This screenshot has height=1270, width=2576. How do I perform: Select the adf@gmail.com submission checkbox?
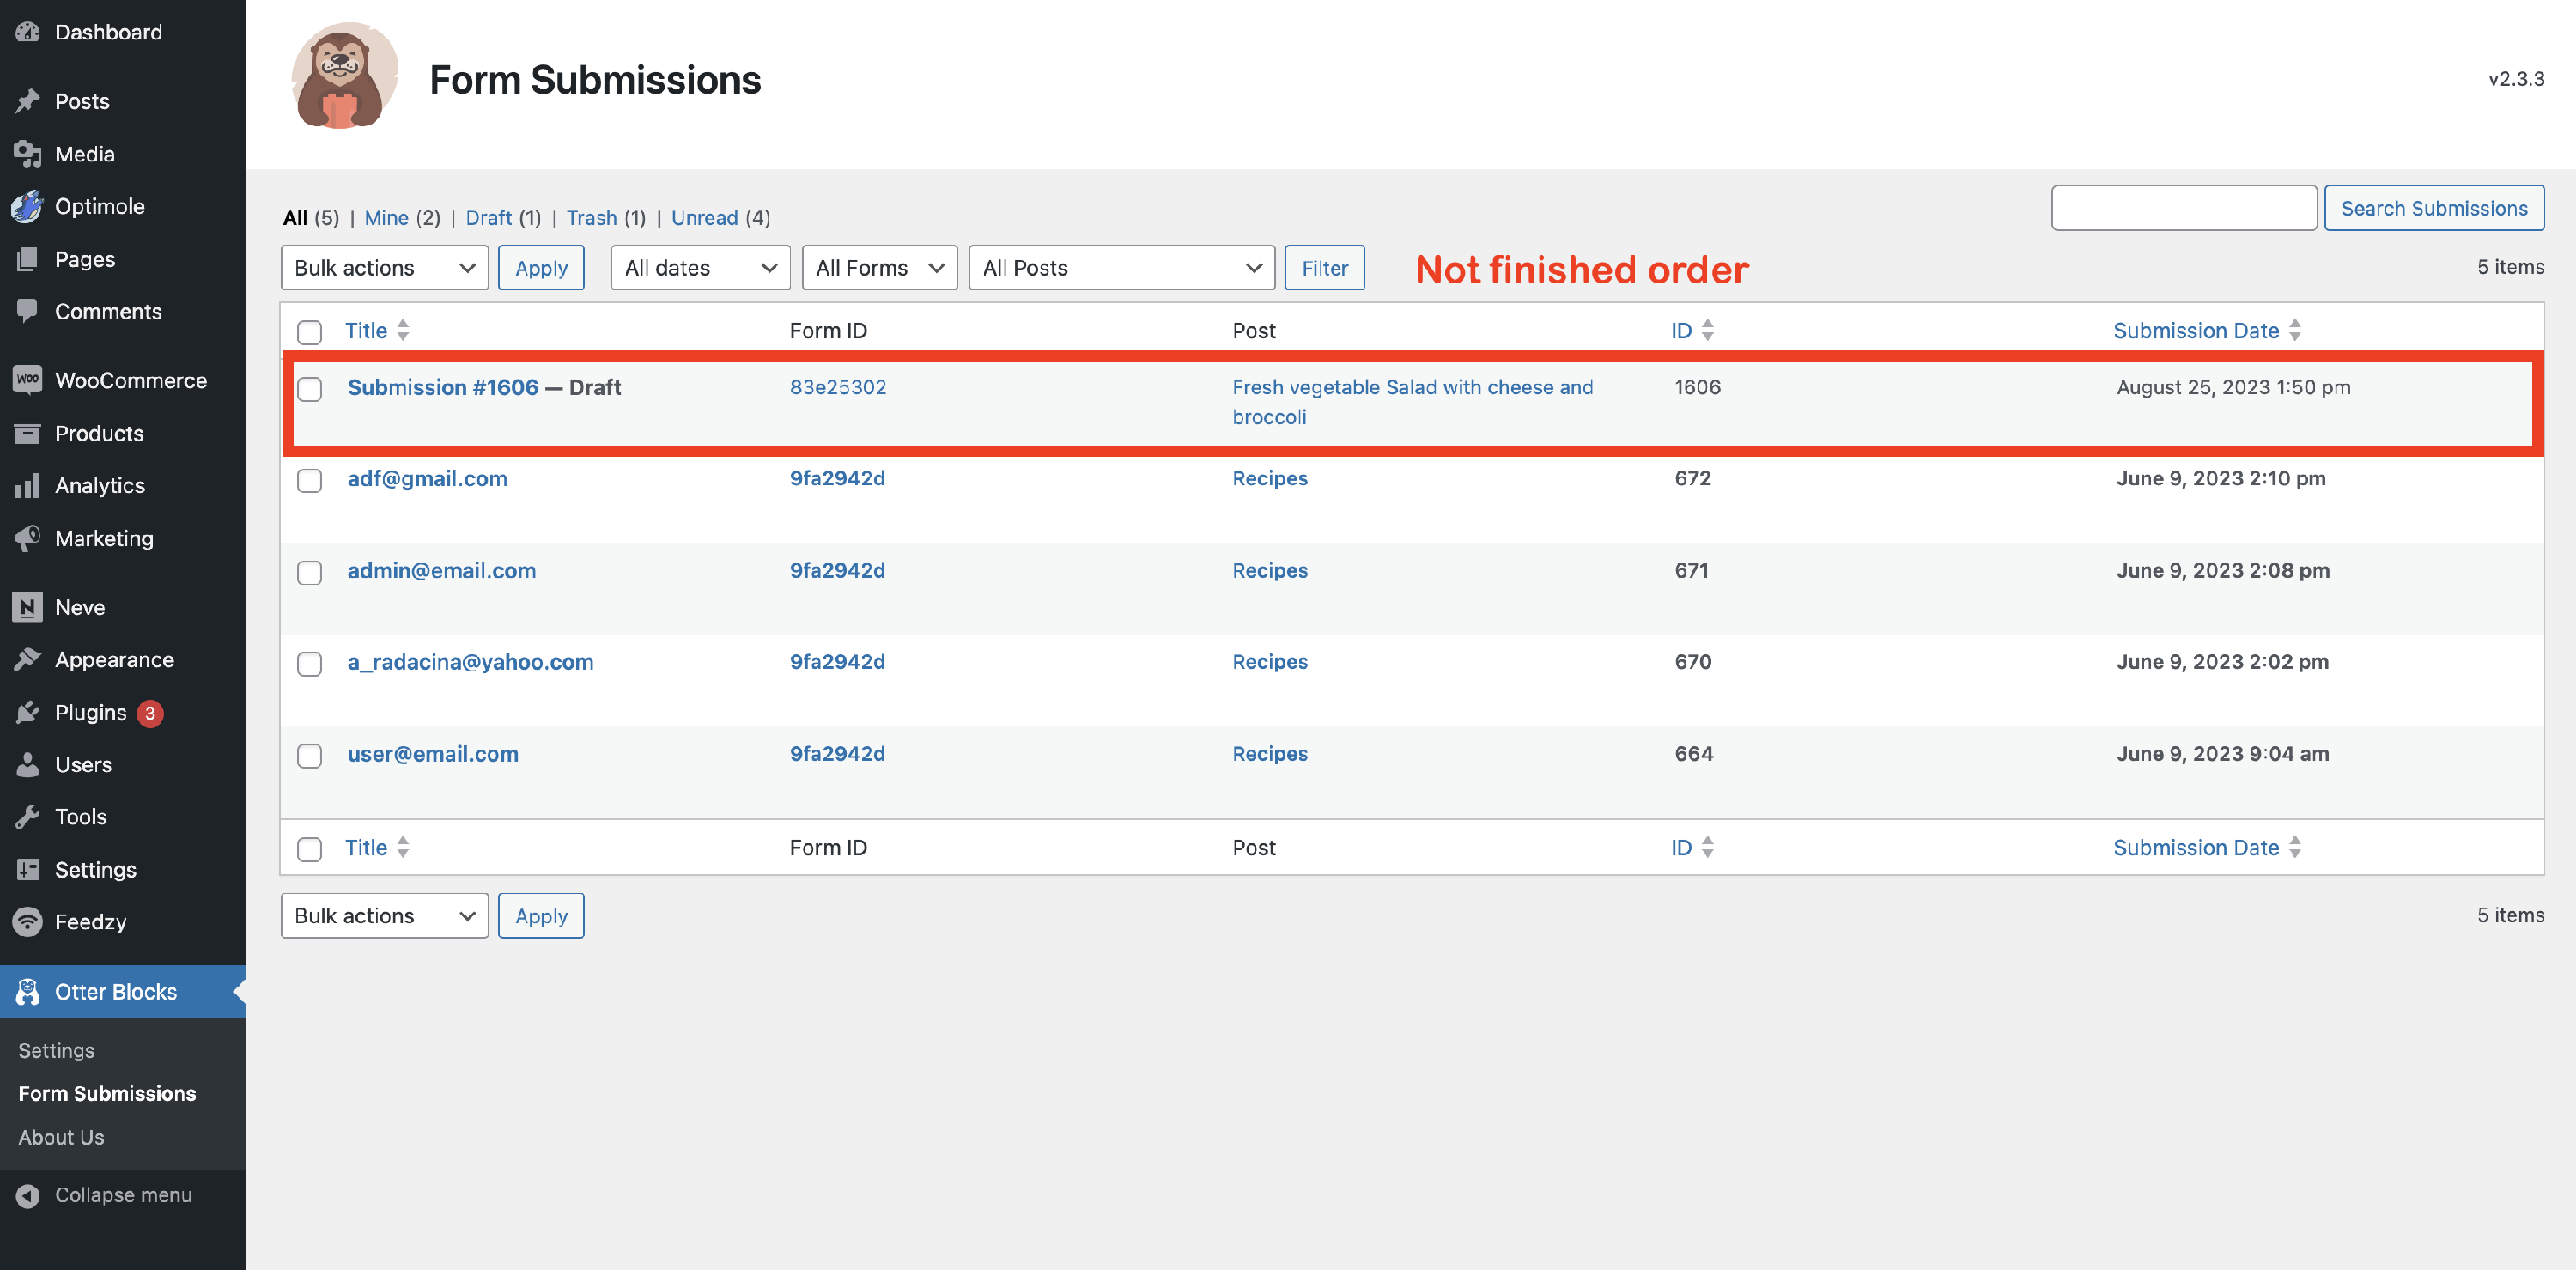click(310, 480)
